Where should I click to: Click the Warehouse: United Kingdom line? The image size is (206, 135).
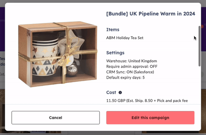pyautogui.click(x=131, y=61)
